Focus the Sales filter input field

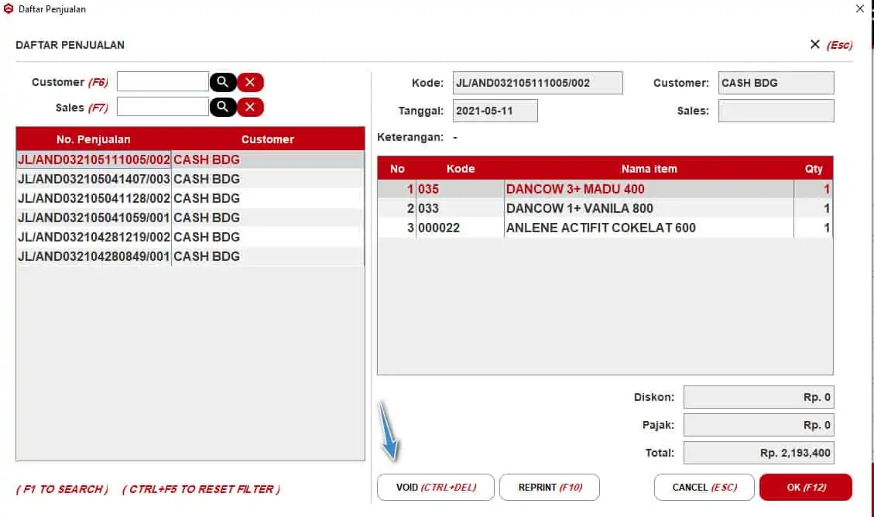(x=163, y=107)
